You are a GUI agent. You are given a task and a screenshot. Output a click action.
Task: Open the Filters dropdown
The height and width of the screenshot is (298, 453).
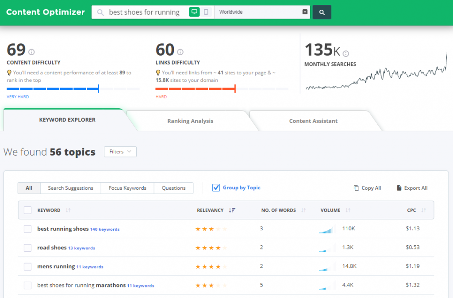[120, 152]
